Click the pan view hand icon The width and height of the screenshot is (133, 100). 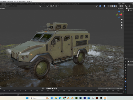point(122,22)
